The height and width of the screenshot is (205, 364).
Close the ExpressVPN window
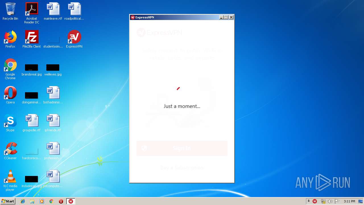(x=231, y=17)
